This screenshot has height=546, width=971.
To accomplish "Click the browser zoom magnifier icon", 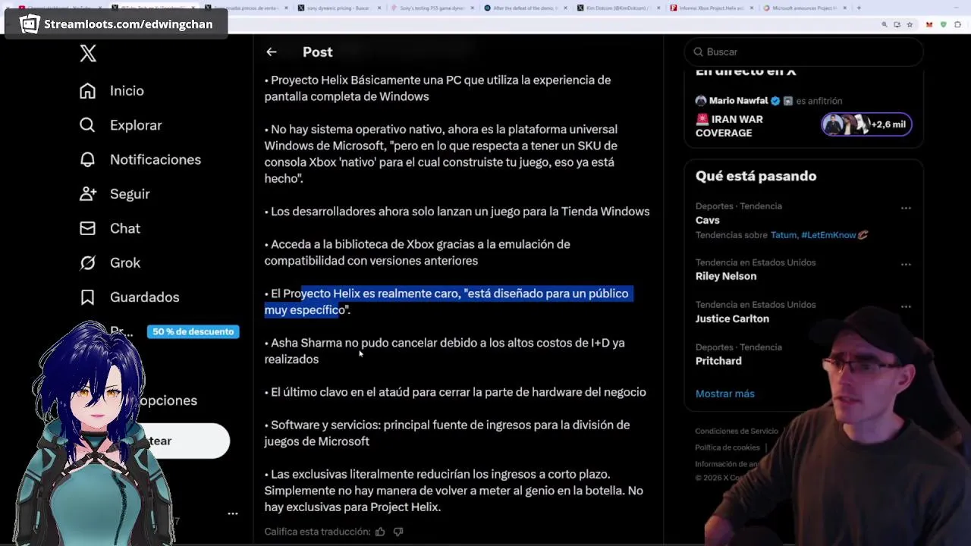I will click(885, 24).
